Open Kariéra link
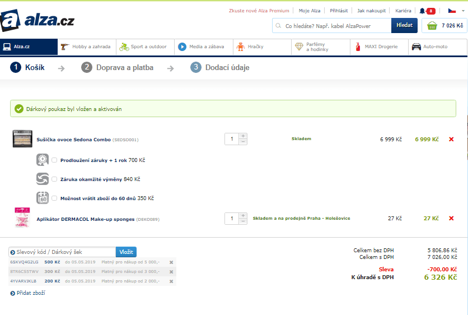This screenshot has height=315, width=468. click(403, 11)
